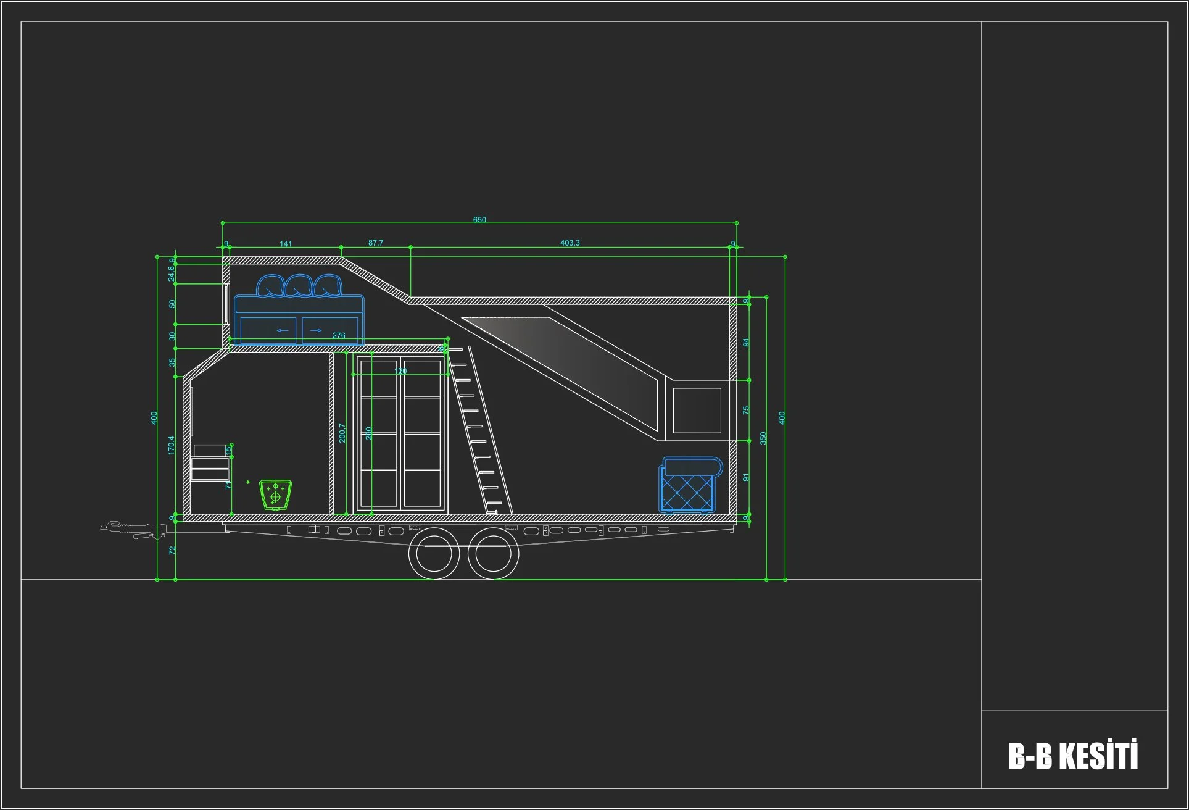Click the front trailer wheel
1189x810 pixels.
coord(434,554)
